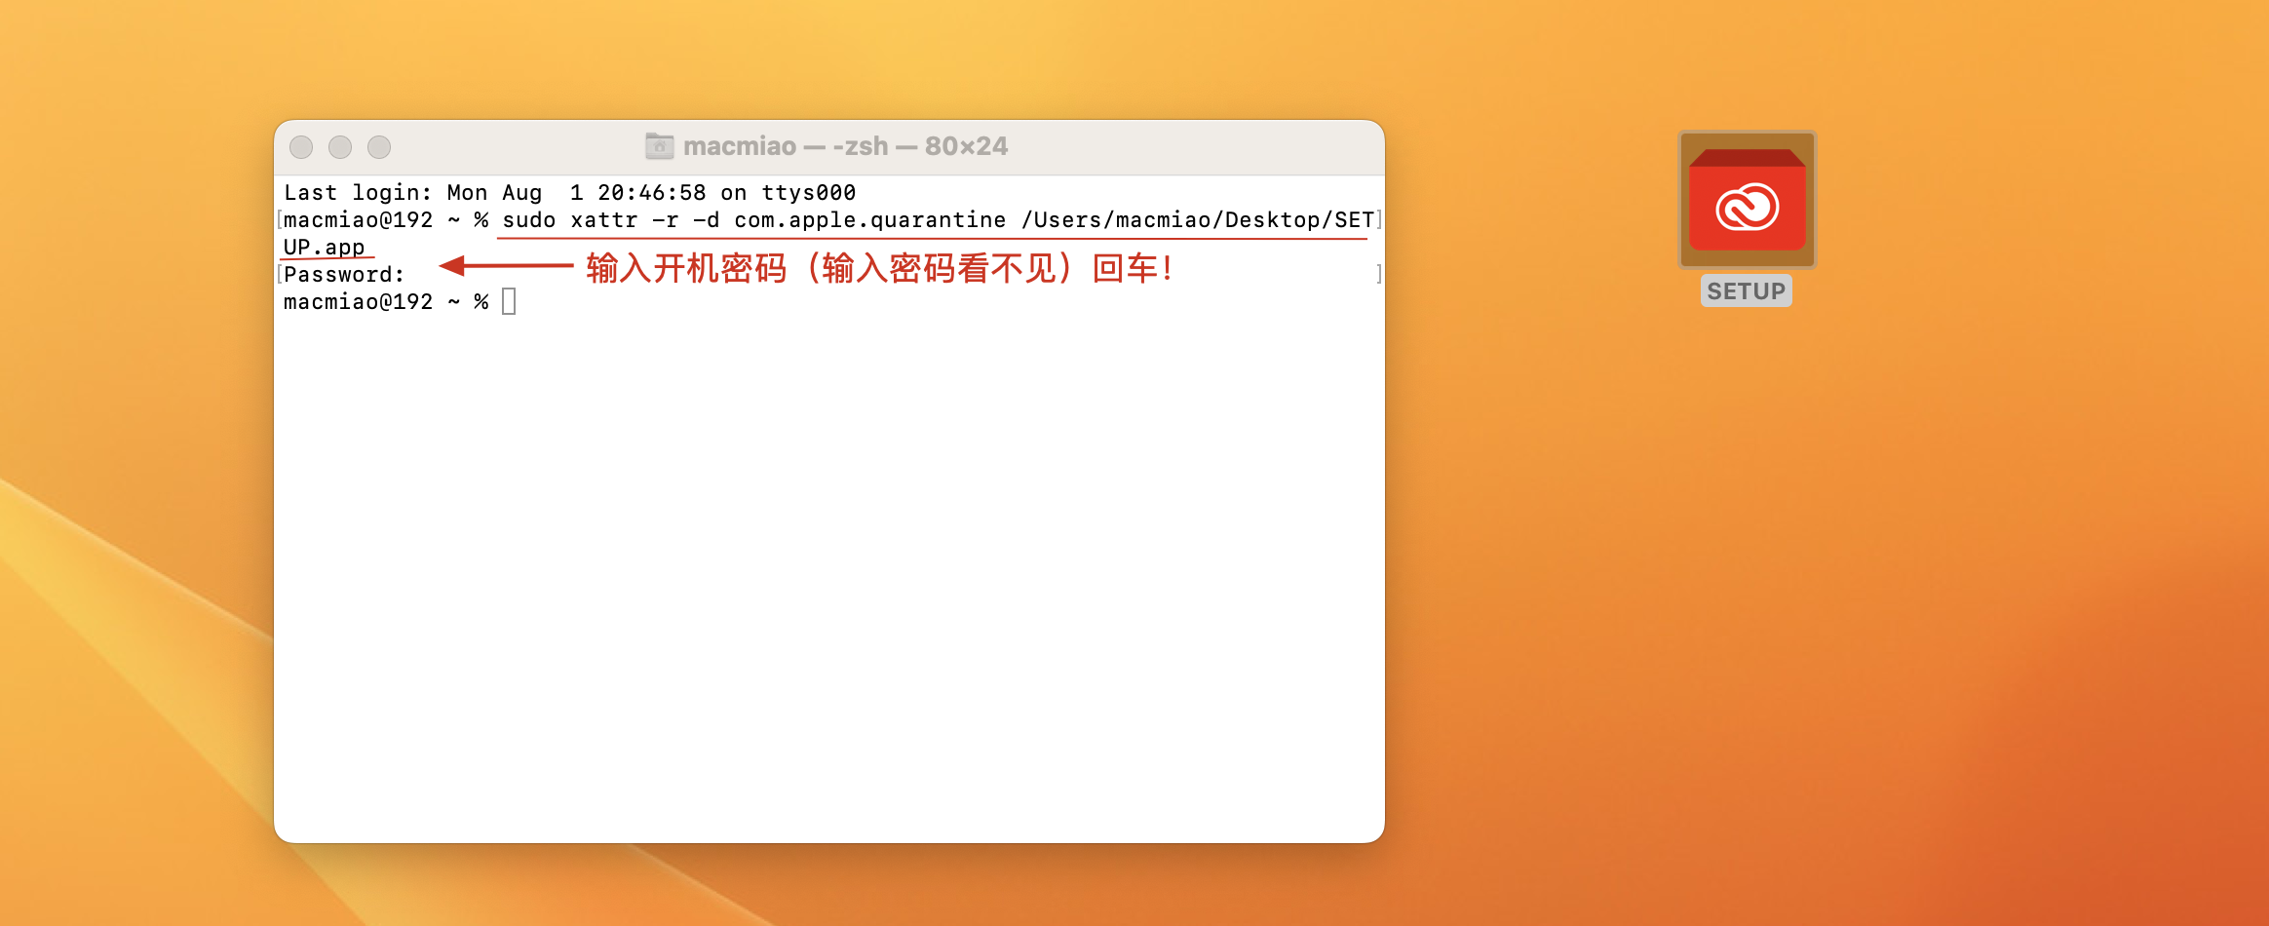
Task: Click the 'Last login' line in Terminal
Action: click(569, 193)
